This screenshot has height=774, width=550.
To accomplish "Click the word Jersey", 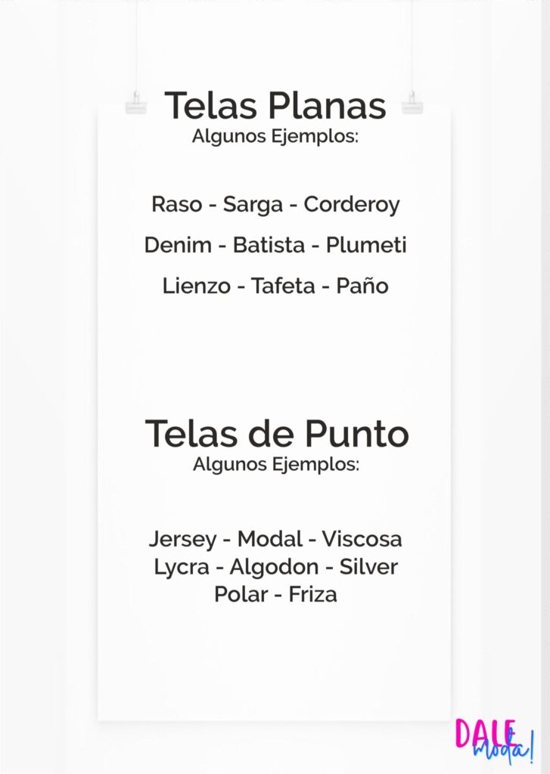I will 183,540.
